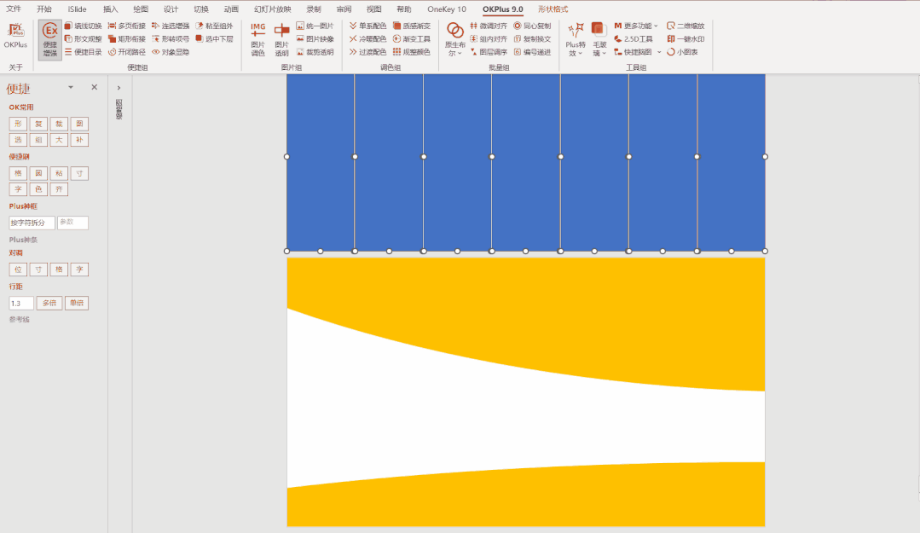Open OneKey 10 tab
920x533 pixels.
coord(447,9)
